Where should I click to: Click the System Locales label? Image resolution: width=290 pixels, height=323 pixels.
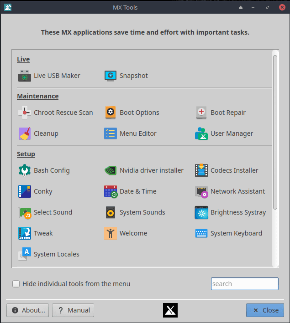click(x=57, y=254)
